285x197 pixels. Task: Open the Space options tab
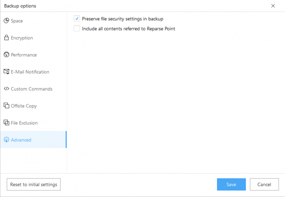click(x=17, y=21)
